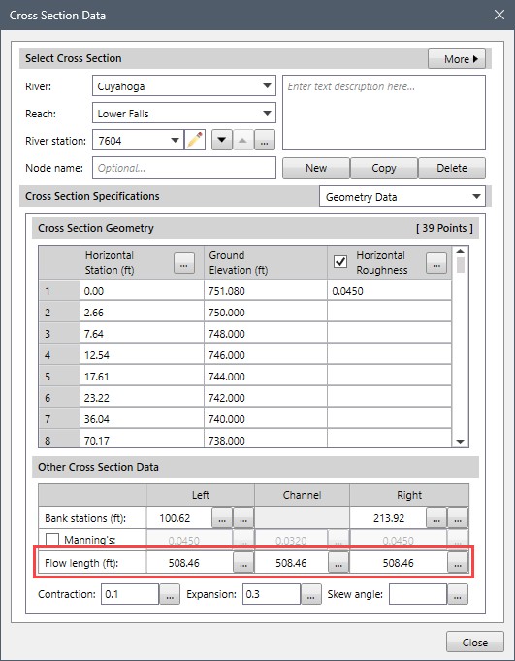Open Horizontal Station column ellipsis options
The image size is (515, 661).
184,263
